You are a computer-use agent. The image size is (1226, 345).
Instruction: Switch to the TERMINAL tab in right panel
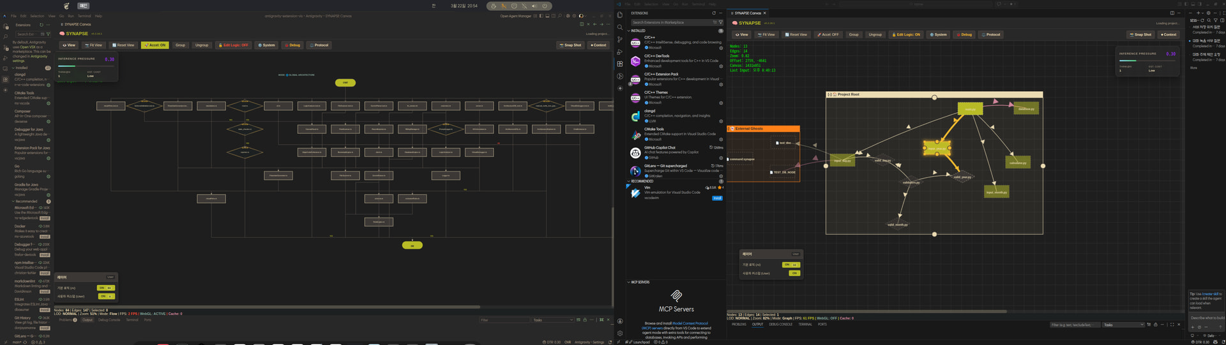(x=805, y=325)
